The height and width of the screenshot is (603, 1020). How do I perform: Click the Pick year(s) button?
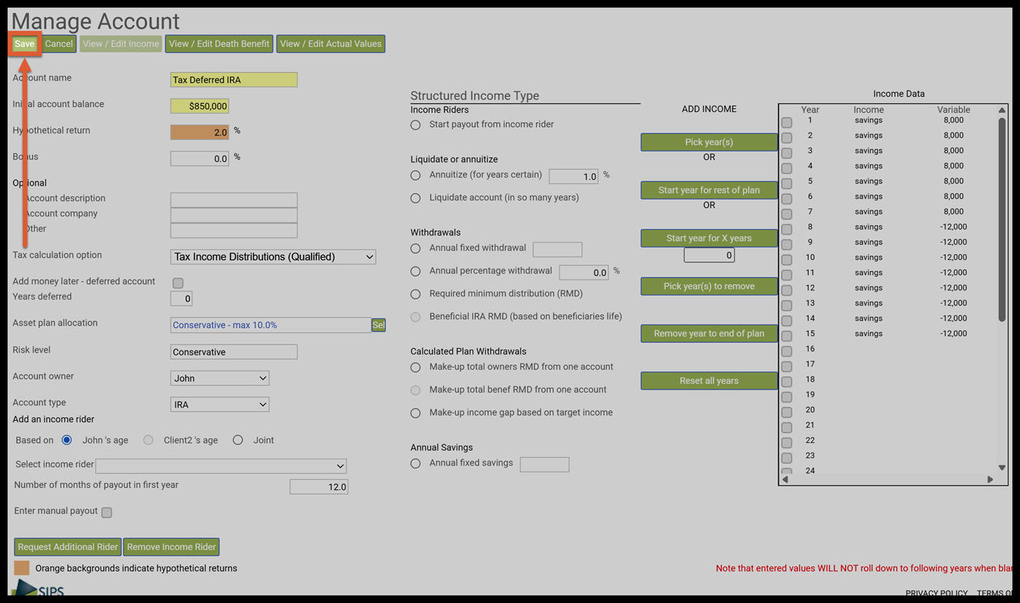tap(709, 142)
